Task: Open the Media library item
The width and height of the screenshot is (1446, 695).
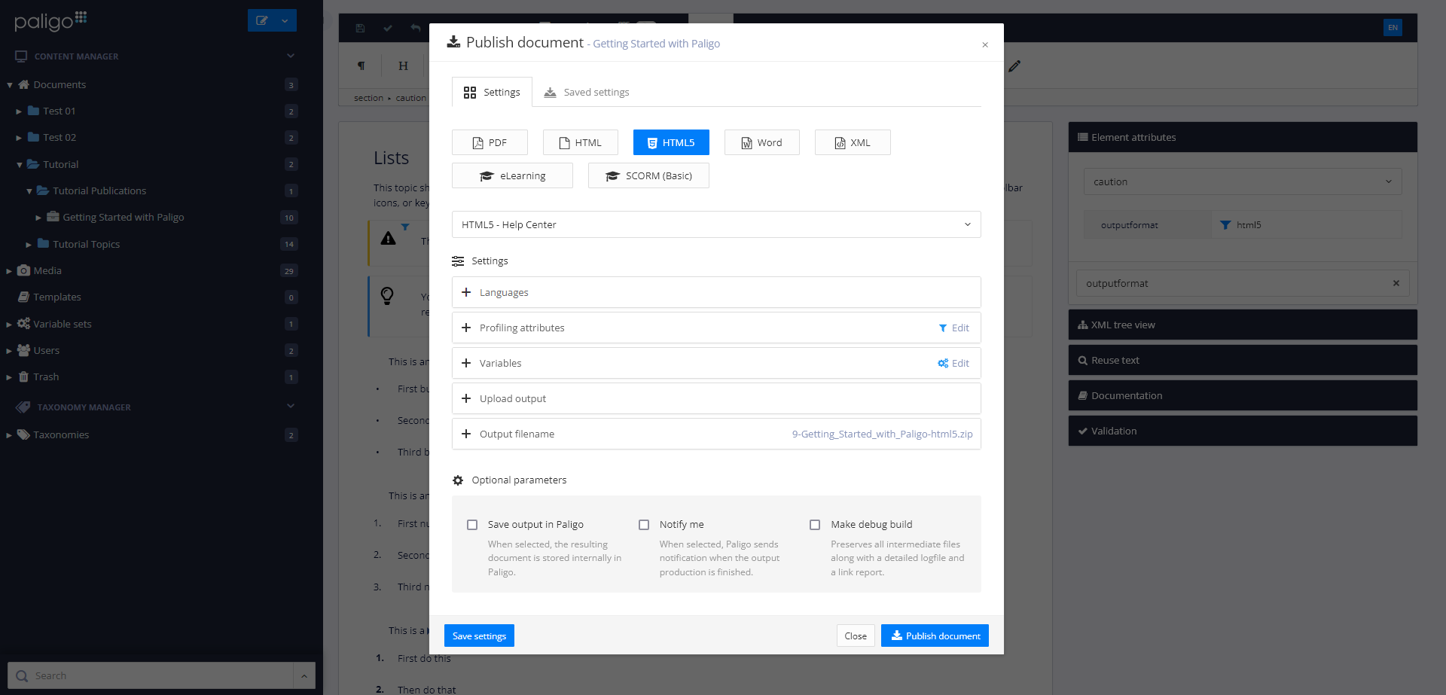Action: (47, 270)
